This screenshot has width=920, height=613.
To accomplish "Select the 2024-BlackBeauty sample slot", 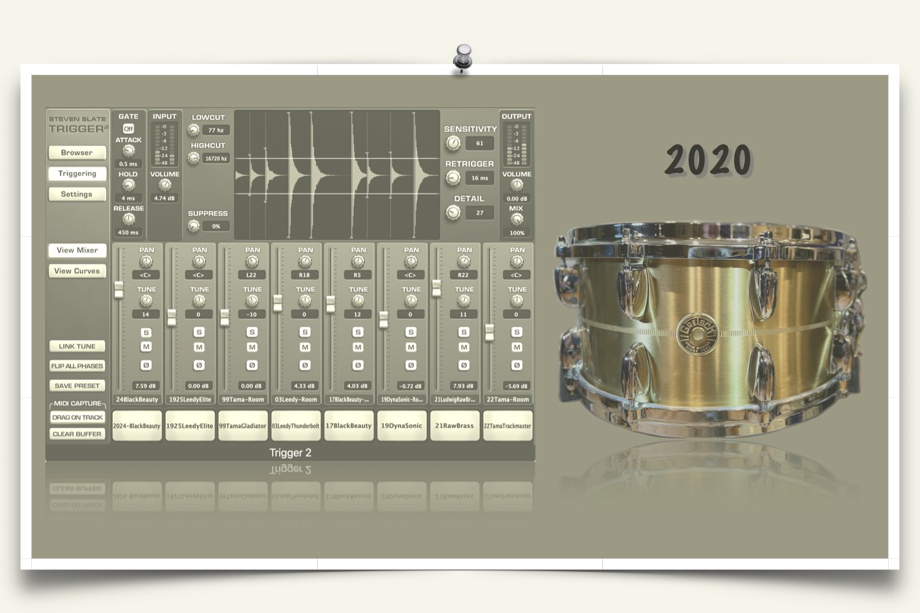I will click(x=137, y=426).
